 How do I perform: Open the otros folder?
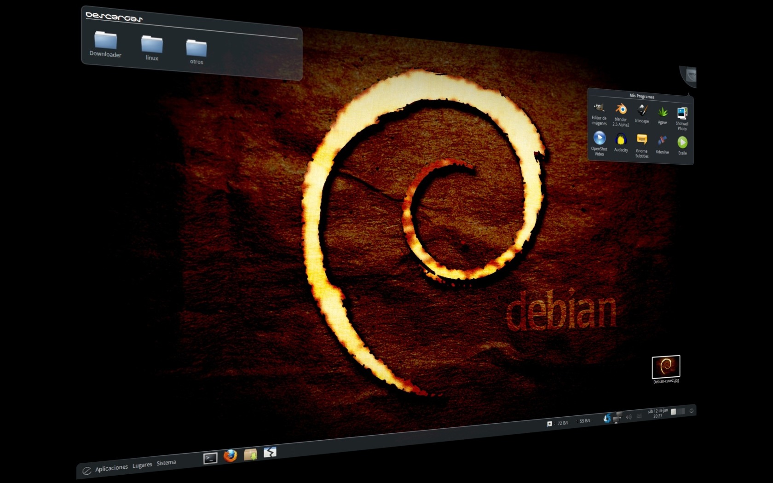(196, 52)
